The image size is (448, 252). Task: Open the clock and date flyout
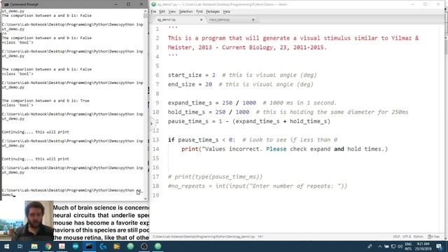click(x=423, y=246)
